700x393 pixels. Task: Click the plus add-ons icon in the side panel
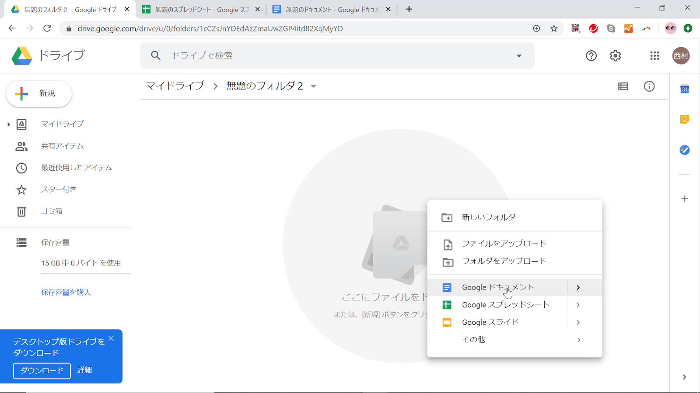pyautogui.click(x=685, y=199)
